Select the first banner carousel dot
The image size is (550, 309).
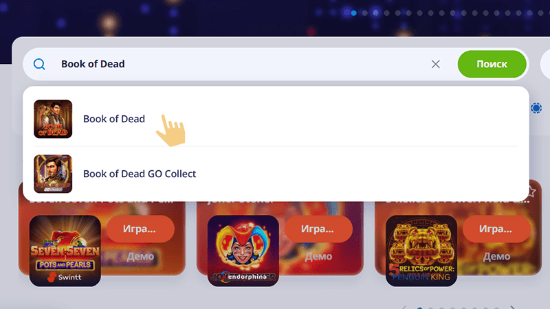[354, 13]
